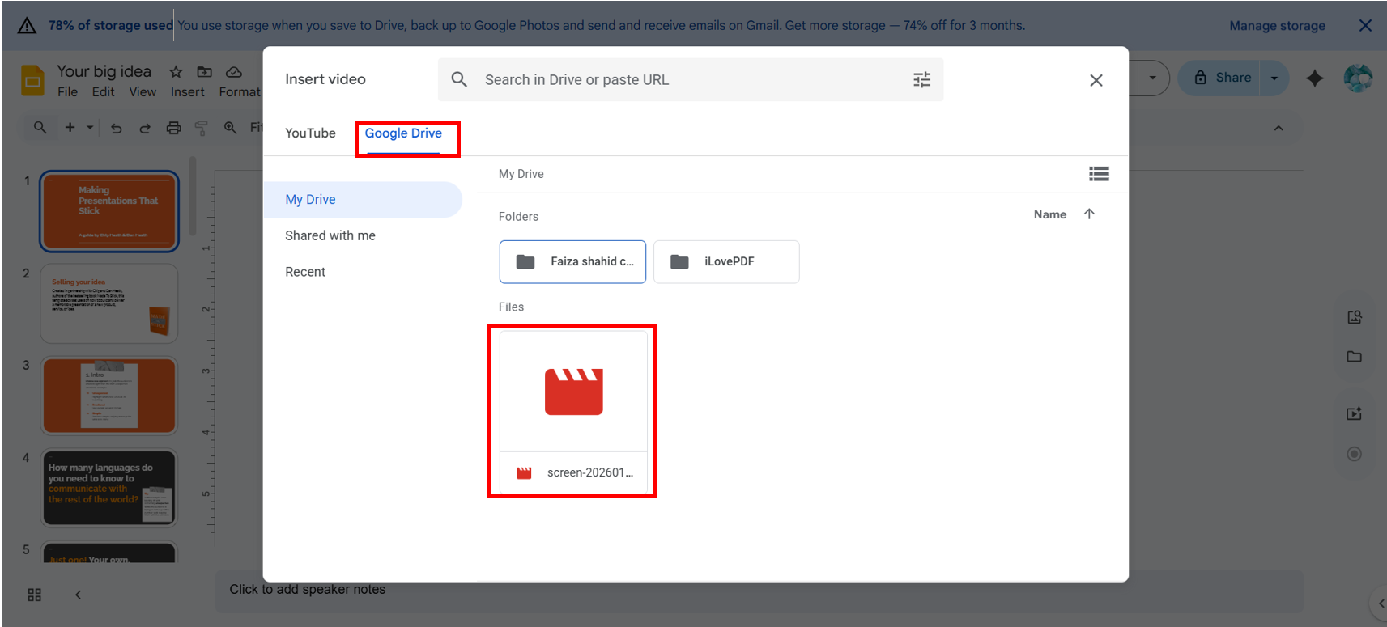
Task: Click My Drive breadcrumb text
Action: (521, 174)
